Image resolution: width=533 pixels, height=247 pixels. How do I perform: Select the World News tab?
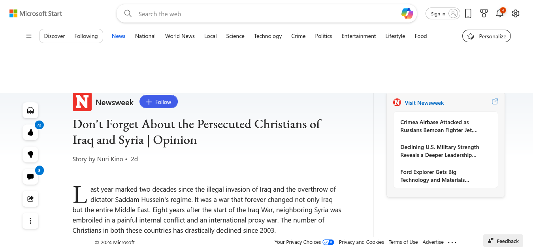tap(180, 36)
